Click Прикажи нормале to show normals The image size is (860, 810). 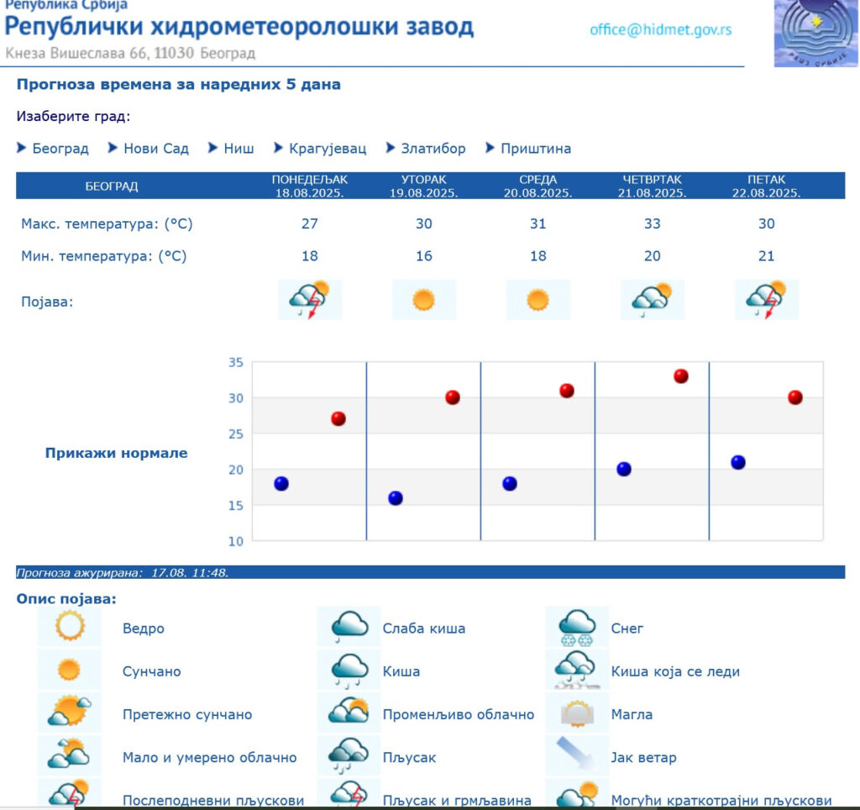point(116,453)
